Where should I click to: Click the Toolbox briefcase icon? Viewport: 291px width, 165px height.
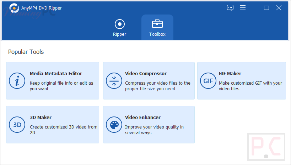pos(157,24)
